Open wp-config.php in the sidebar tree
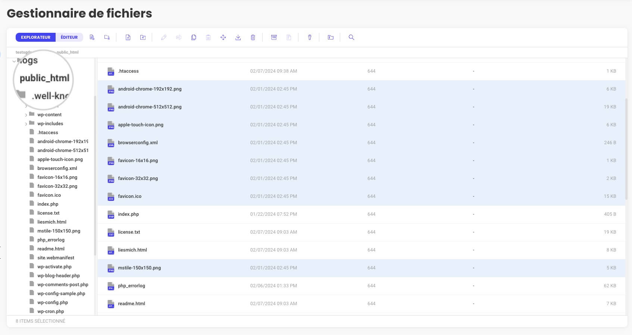632x335 pixels. pyautogui.click(x=53, y=303)
